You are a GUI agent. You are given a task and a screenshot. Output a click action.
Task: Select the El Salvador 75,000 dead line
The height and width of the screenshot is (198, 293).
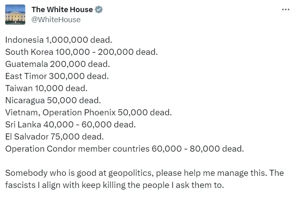(54, 137)
